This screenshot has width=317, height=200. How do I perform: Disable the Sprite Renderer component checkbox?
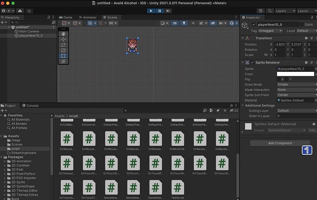pos(252,62)
